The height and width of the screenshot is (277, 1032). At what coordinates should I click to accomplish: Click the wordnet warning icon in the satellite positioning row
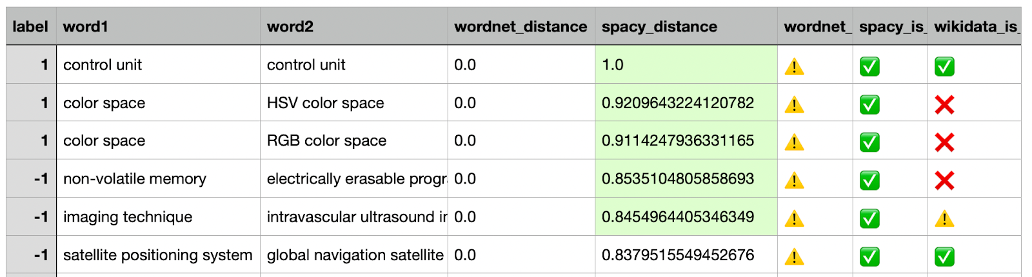794,257
